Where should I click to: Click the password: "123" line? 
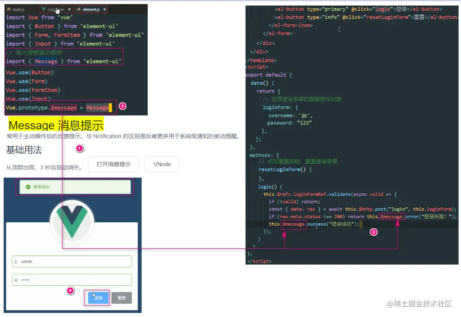[289, 123]
